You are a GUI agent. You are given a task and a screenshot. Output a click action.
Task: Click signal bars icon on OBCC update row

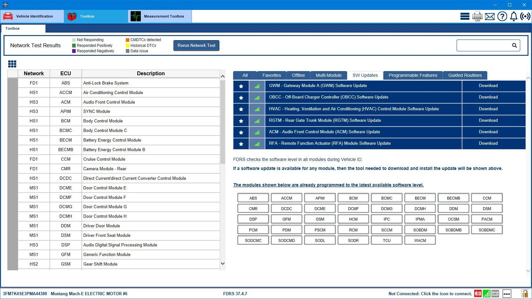257,98
